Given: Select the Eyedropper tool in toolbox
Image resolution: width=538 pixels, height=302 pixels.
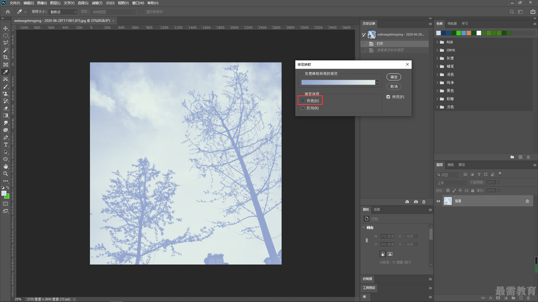Looking at the screenshot, I should 6,72.
